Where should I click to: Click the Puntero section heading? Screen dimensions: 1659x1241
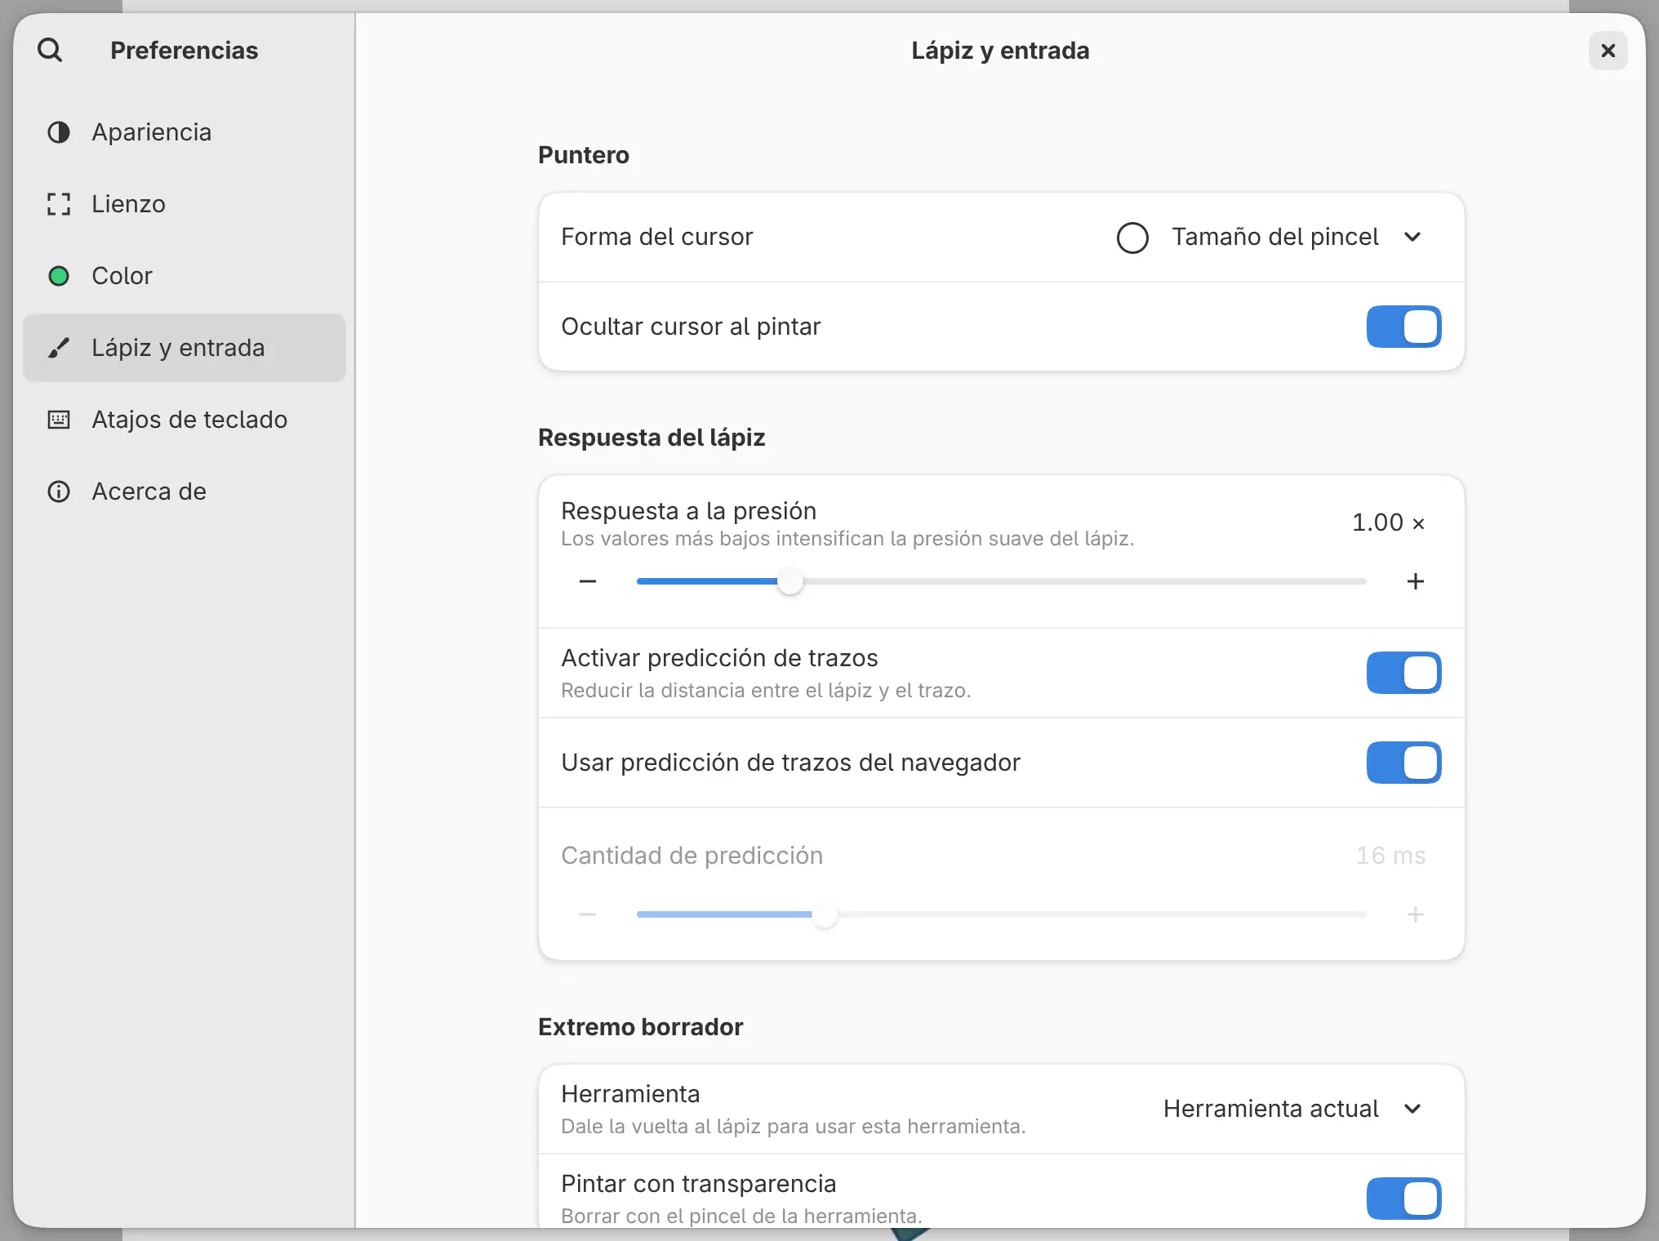click(x=584, y=155)
